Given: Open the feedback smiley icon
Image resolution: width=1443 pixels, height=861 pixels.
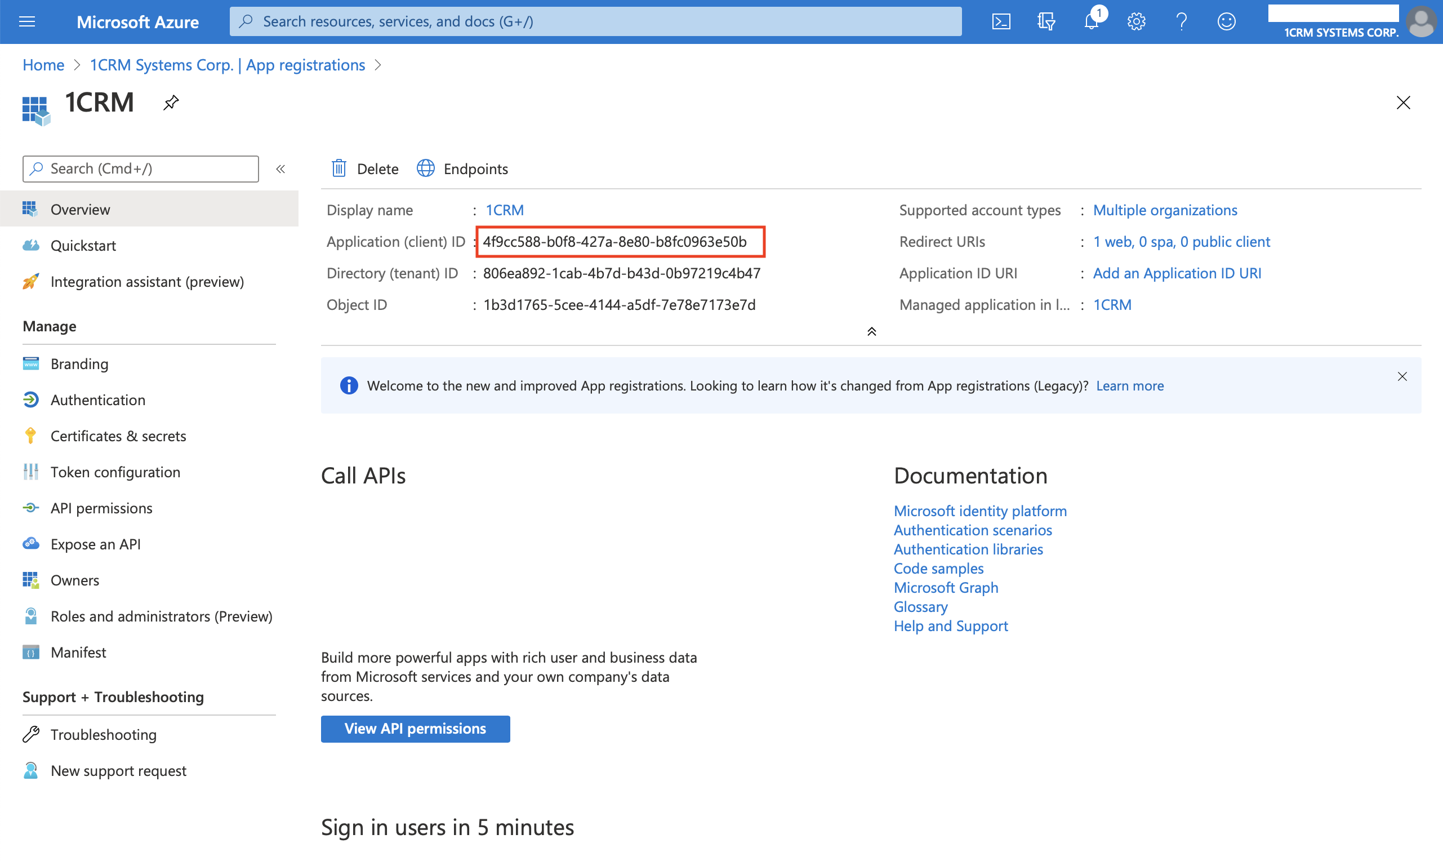Looking at the screenshot, I should click(1227, 21).
